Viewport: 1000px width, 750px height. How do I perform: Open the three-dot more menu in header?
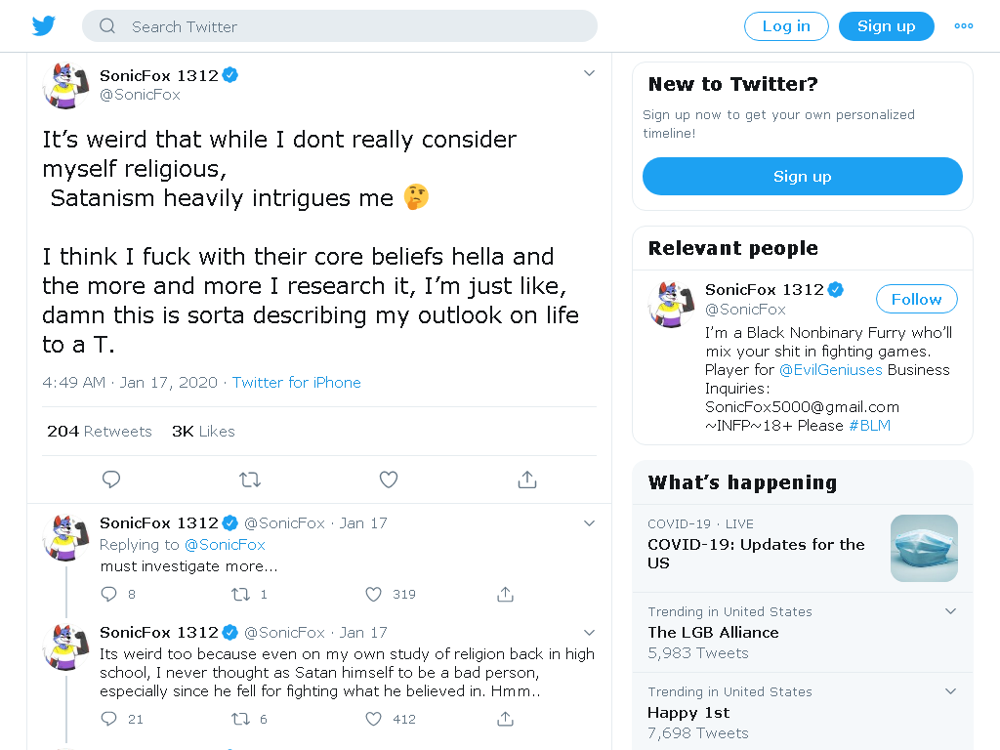(x=964, y=26)
